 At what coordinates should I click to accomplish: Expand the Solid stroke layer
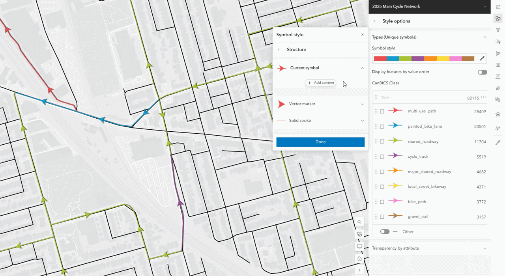[x=362, y=121]
